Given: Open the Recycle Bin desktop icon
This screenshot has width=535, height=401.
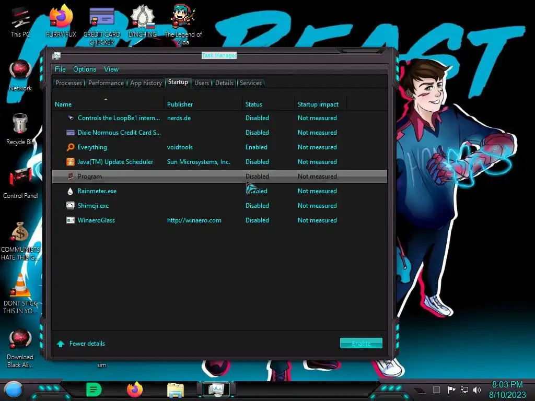Looking at the screenshot, I should tap(20, 129).
